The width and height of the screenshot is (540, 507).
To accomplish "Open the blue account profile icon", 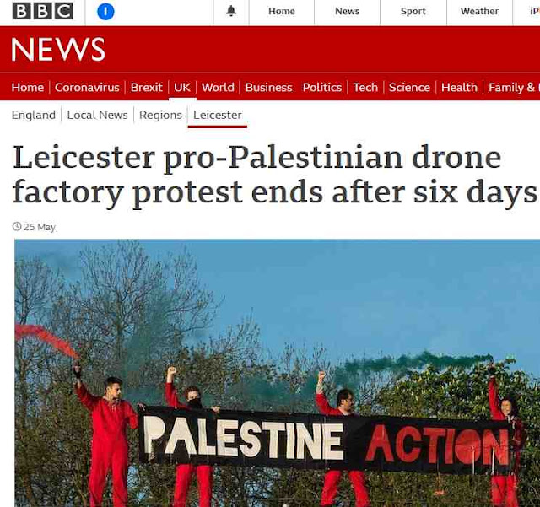I will (x=105, y=11).
